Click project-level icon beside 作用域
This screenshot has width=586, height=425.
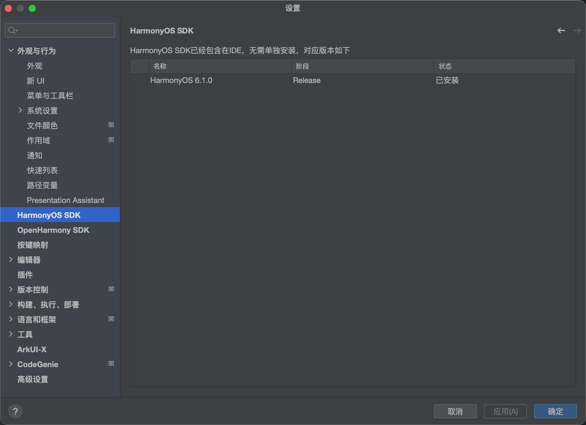pos(111,140)
